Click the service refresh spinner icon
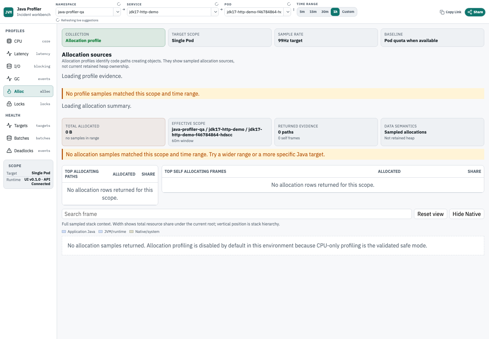Image resolution: width=489 pixels, height=339 pixels. [217, 4]
